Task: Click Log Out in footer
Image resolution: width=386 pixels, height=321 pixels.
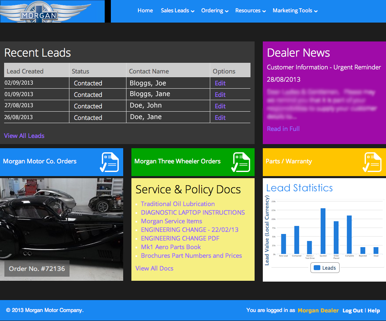Action: tap(352, 311)
